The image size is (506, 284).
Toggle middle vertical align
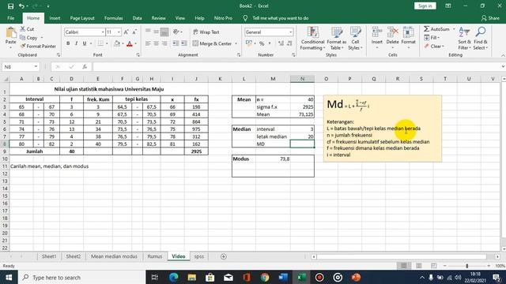coord(156,32)
